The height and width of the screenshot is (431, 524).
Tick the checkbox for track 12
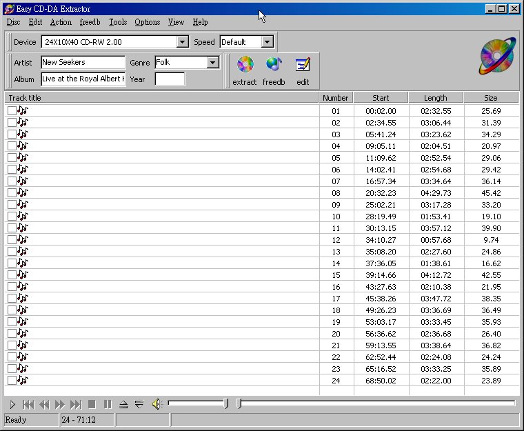click(x=12, y=240)
